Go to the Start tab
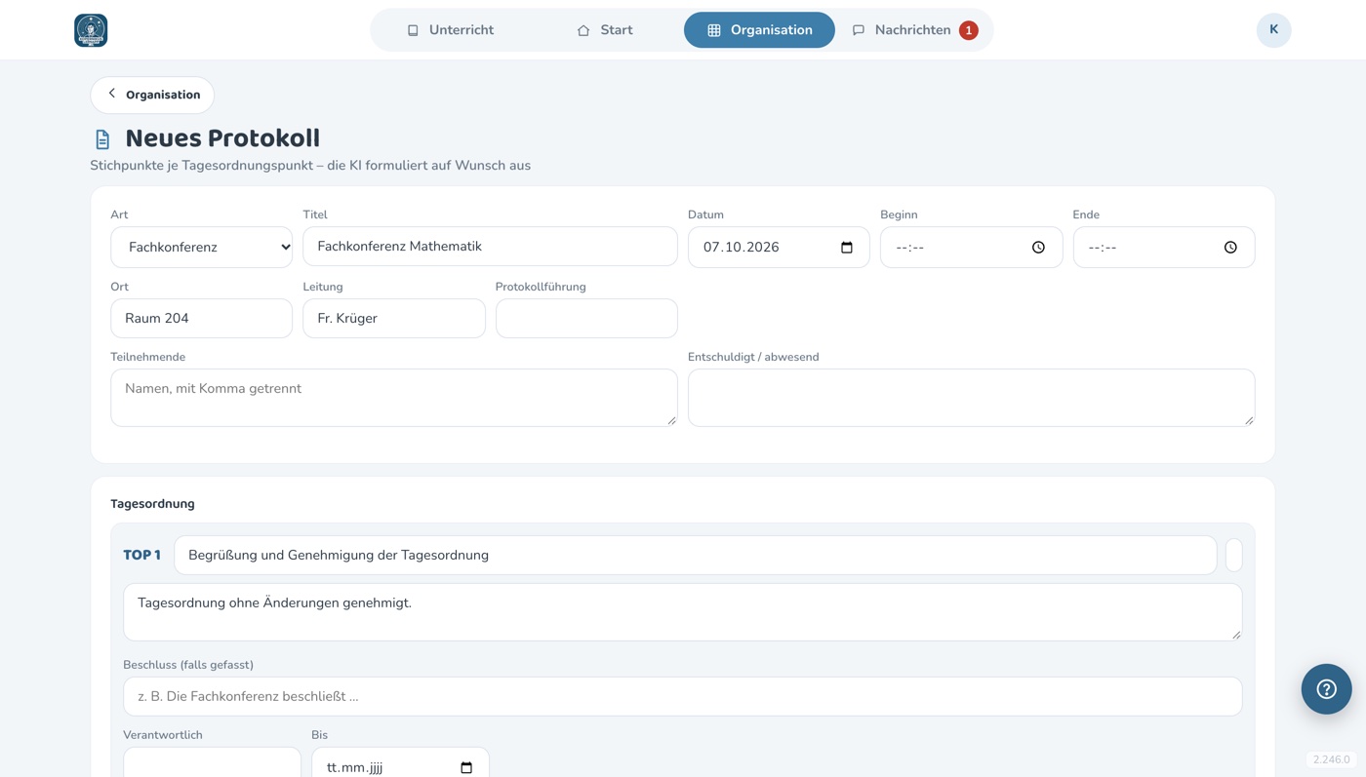Image resolution: width=1366 pixels, height=777 pixels. coord(605,30)
